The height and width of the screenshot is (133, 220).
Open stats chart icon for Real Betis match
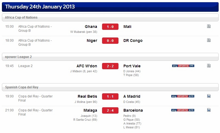click(x=209, y=96)
